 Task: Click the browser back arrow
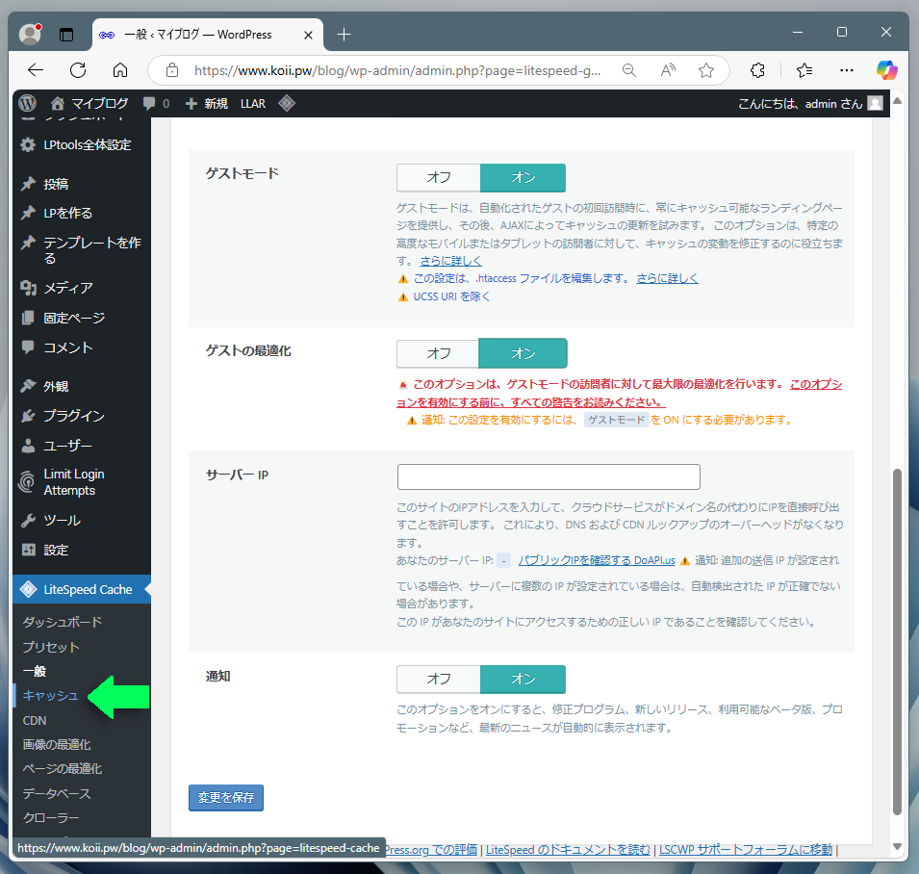pyautogui.click(x=36, y=70)
